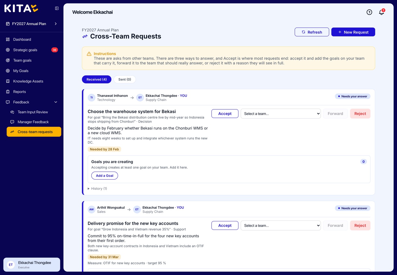The height and width of the screenshot is (275, 397).
Task: Click the Refresh button
Action: coord(312,32)
